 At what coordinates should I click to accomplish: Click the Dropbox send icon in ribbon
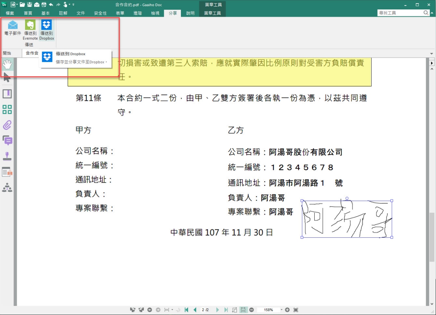[47, 25]
